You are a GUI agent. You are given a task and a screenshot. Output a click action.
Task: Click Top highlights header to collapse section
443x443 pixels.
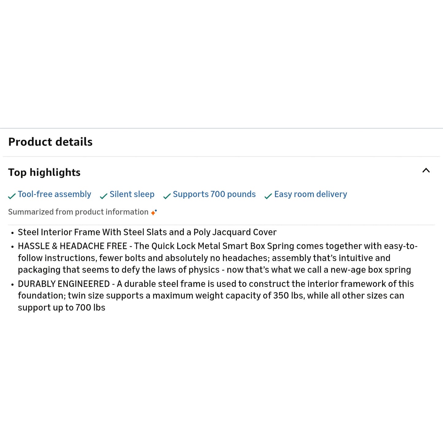click(44, 173)
